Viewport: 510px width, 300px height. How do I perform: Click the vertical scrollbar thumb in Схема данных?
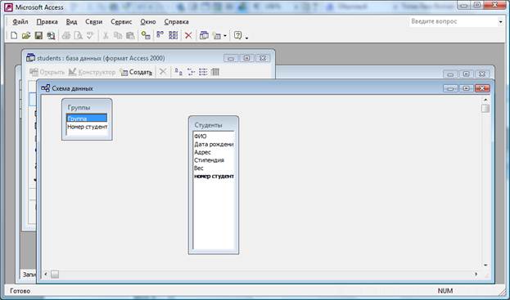(485, 108)
